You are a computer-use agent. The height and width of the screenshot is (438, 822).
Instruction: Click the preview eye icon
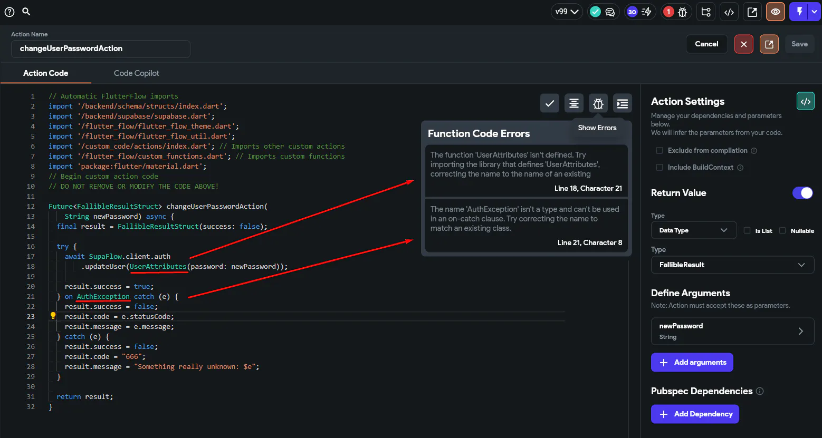point(776,12)
